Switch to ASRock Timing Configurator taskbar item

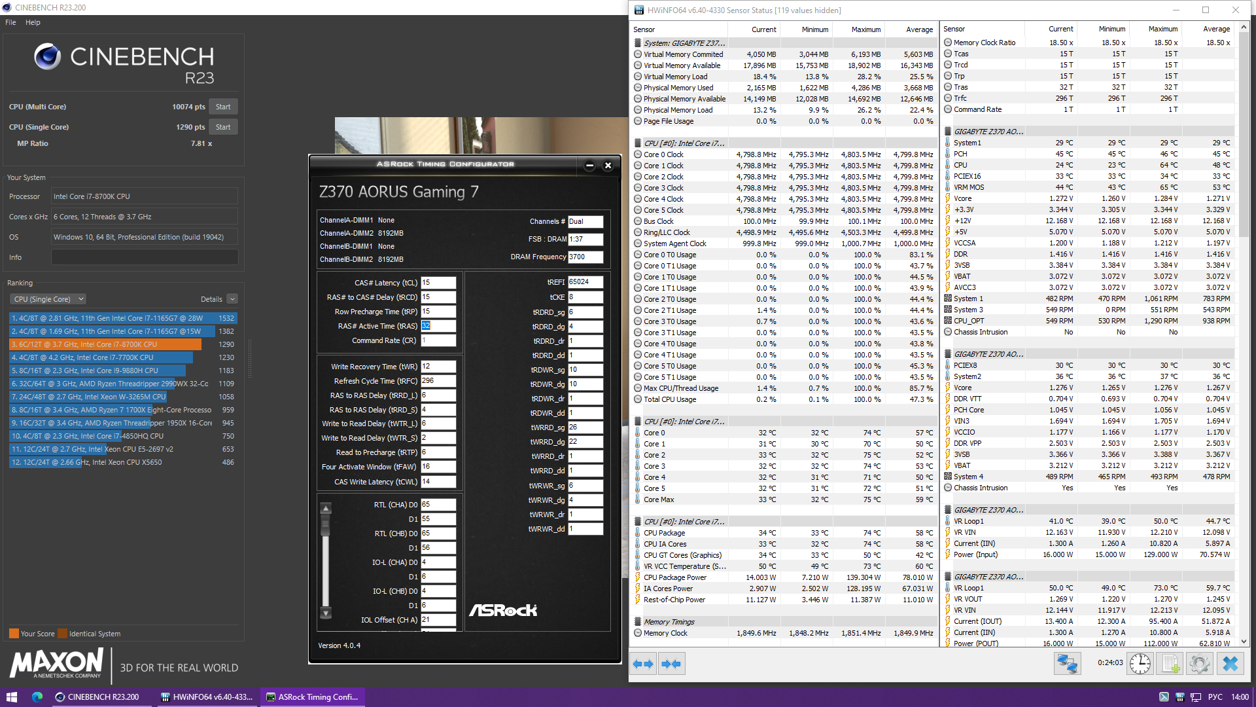tap(312, 697)
